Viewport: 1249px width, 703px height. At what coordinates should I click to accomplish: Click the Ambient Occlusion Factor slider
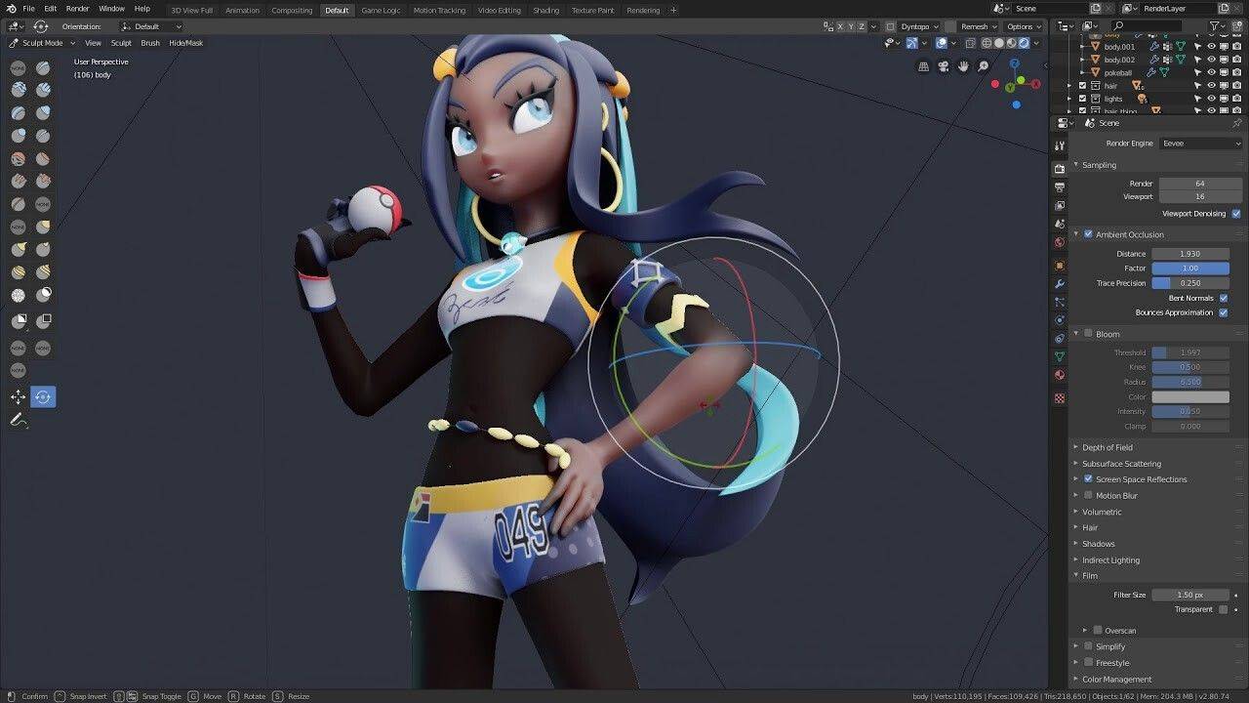[x=1189, y=269]
